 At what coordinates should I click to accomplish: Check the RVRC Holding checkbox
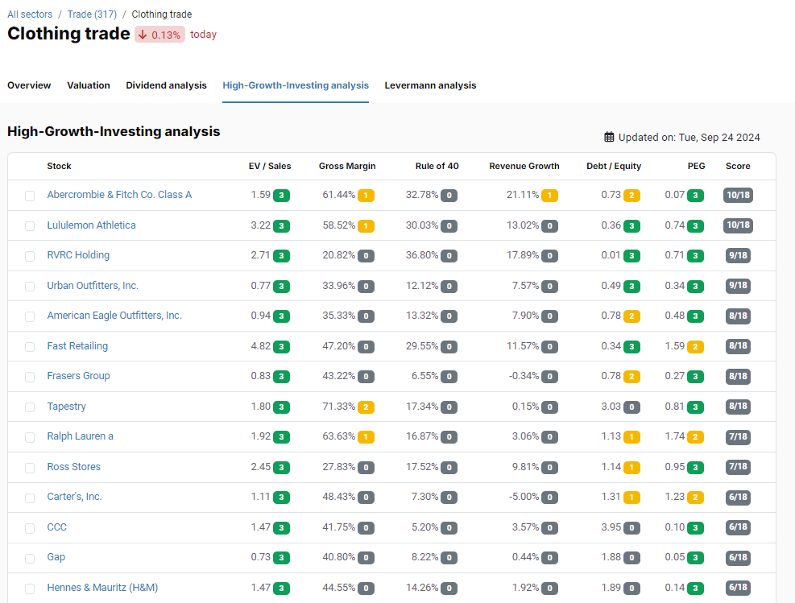click(x=30, y=256)
